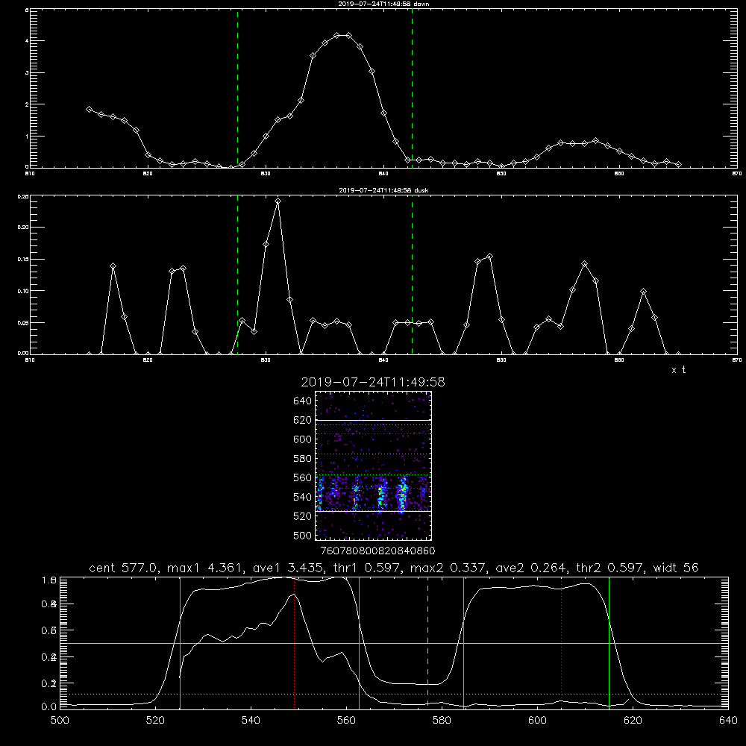Select the last diamond point of the dawn curve
Image resolution: width=746 pixels, height=746 pixels.
pos(678,165)
